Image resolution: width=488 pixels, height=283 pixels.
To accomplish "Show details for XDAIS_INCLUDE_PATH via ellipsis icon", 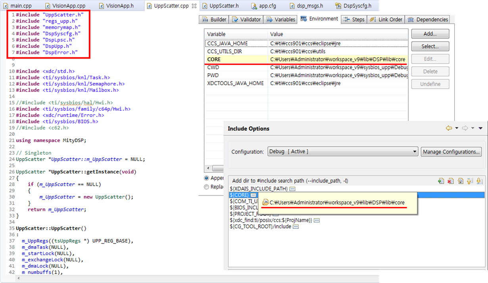I will click(x=293, y=189).
